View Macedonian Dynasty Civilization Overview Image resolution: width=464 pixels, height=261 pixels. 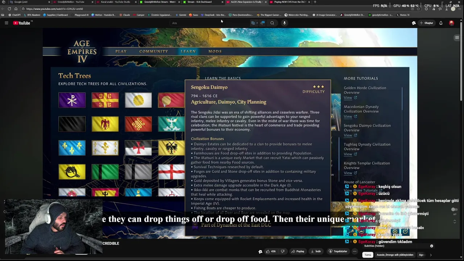point(350,116)
